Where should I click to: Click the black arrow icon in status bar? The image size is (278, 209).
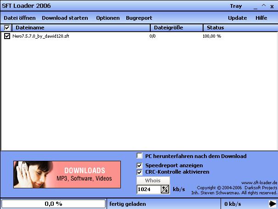[x=272, y=203]
